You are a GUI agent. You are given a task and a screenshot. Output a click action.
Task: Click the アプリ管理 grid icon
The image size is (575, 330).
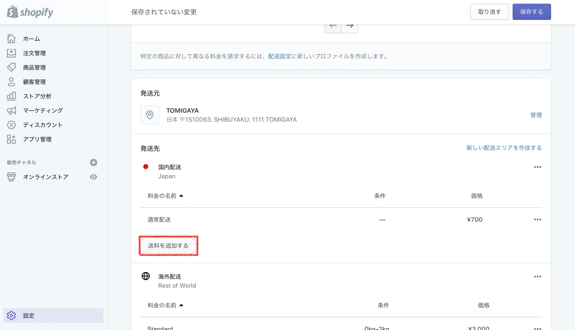[x=11, y=139]
